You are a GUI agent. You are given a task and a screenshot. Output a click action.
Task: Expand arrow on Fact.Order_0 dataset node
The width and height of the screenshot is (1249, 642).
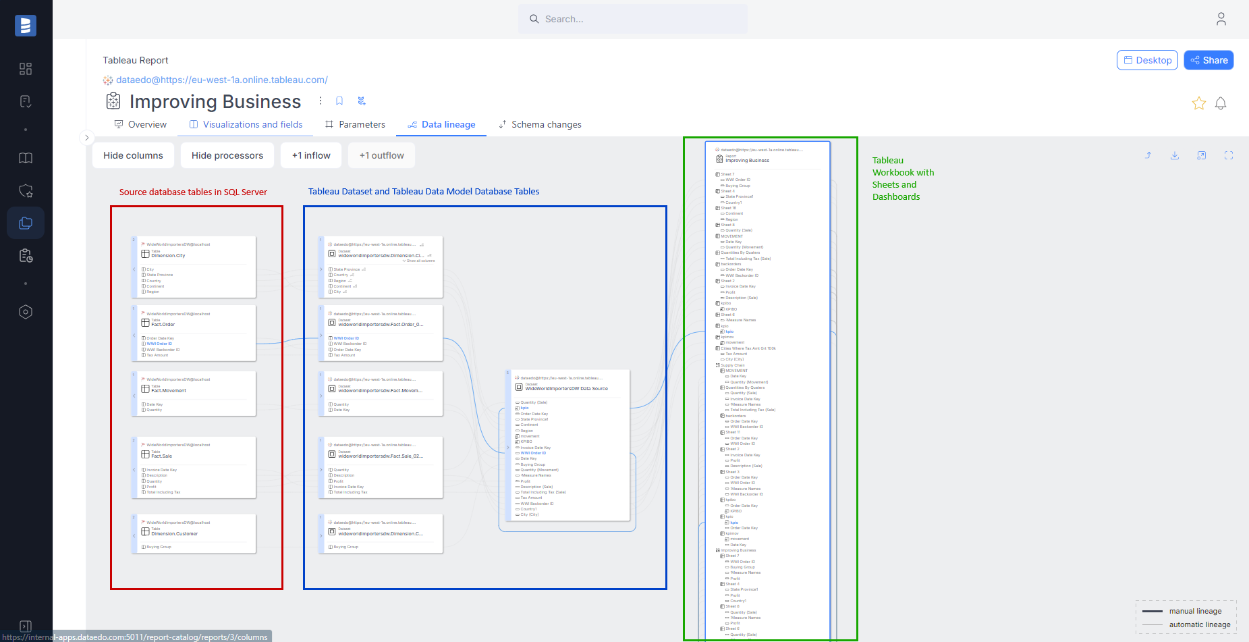click(x=321, y=336)
